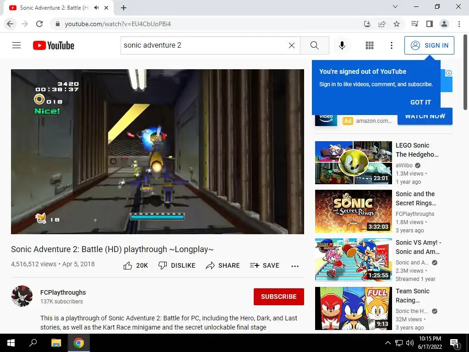Open YouTube settings three-dot menu

[391, 45]
